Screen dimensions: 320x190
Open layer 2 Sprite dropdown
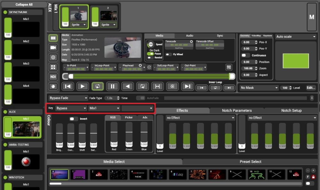pyautogui.click(x=108, y=25)
